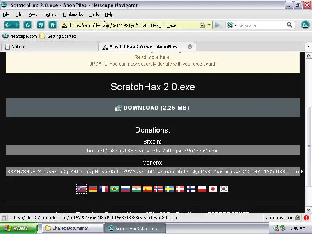Click the DOWNLOAD (2.25 MB) button
The image size is (312, 234).
[x=152, y=108]
